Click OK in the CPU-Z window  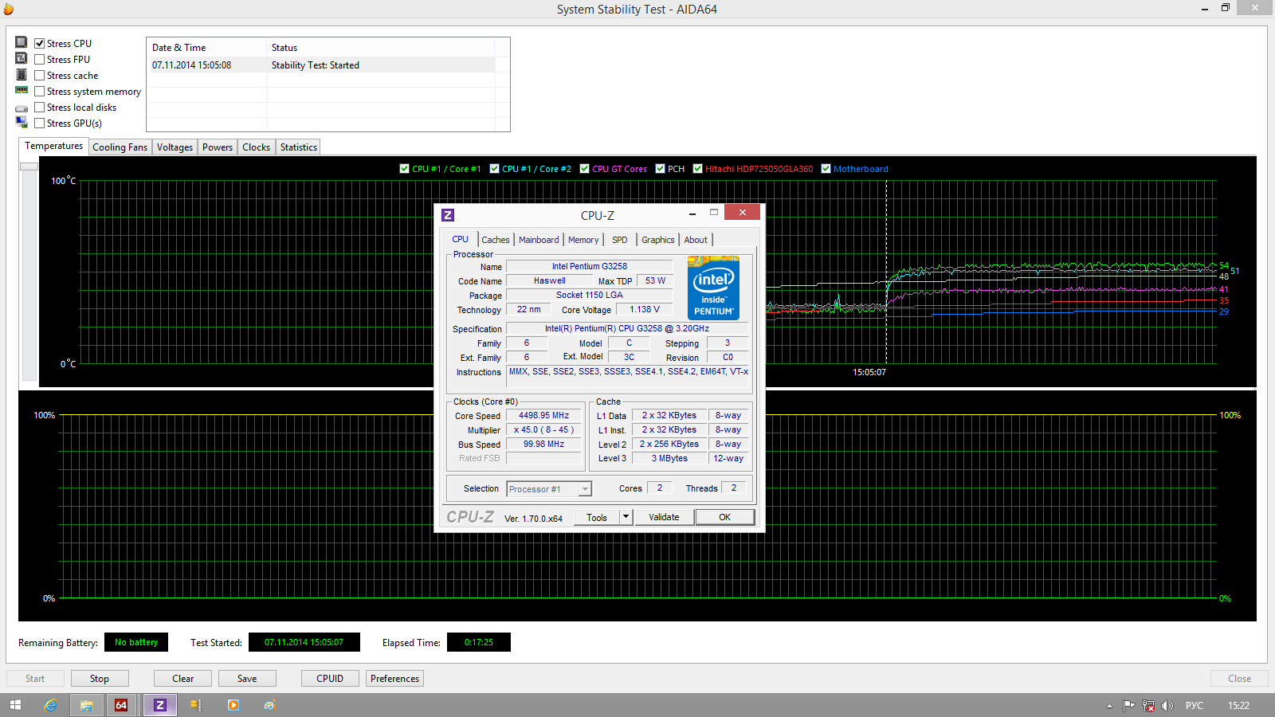724,517
